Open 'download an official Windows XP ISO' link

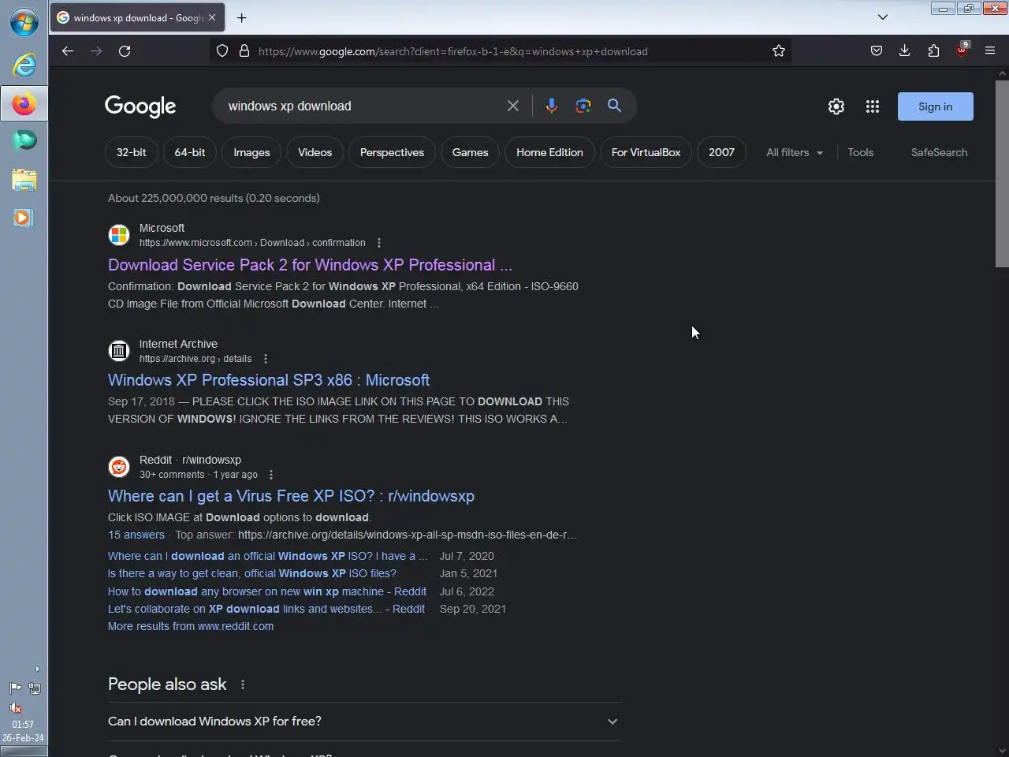268,556
